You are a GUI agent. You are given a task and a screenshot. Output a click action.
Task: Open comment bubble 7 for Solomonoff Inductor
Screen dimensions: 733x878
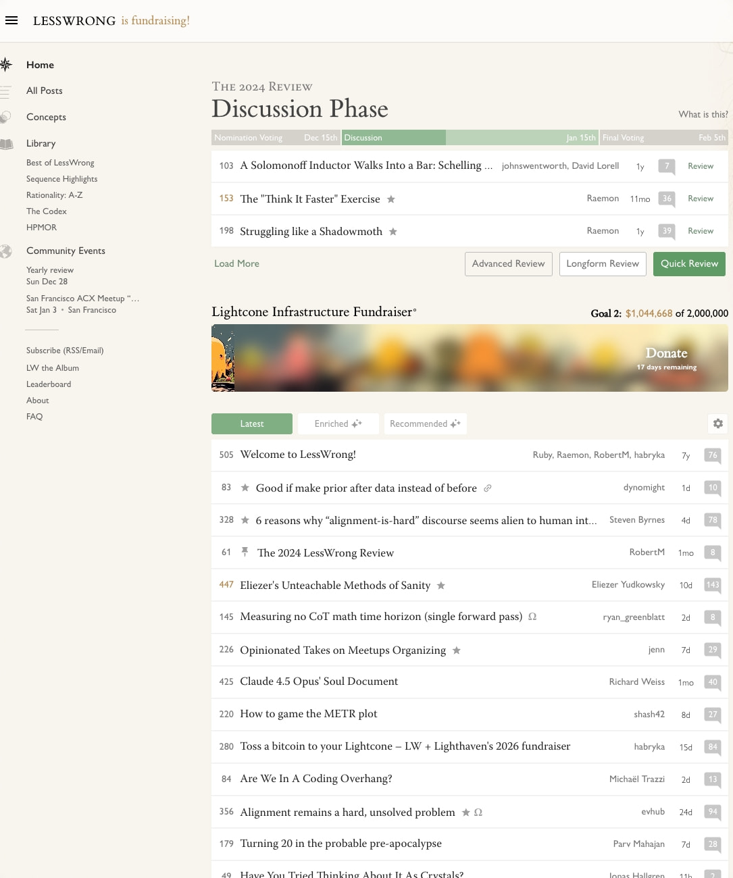point(667,166)
